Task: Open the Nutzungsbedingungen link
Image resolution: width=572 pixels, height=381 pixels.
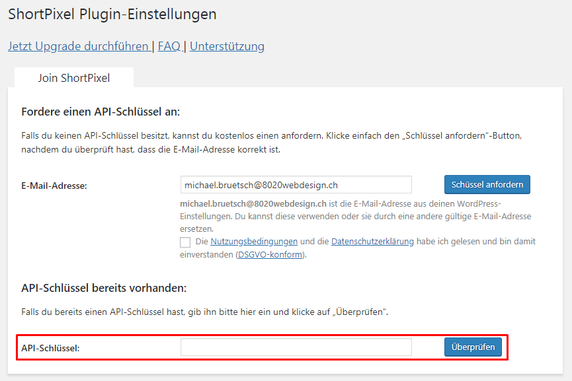Action: [254, 241]
